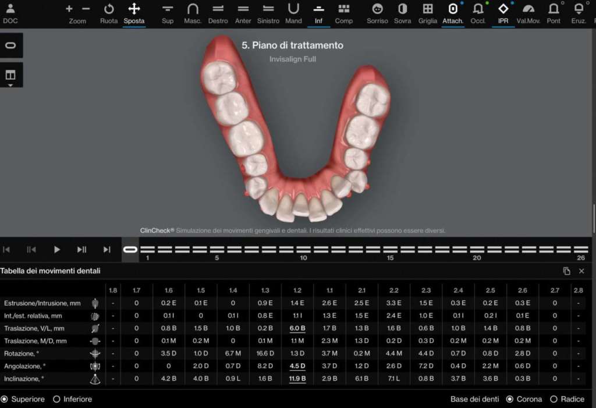Click the Traslazione V/L row icon
Viewport: 596px width, 408px height.
pos(95,328)
